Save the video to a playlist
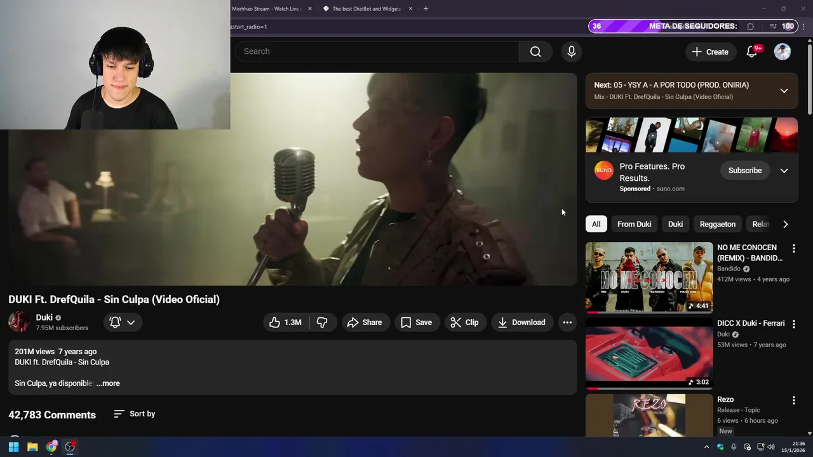Screen dimensions: 813x457 (417, 322)
